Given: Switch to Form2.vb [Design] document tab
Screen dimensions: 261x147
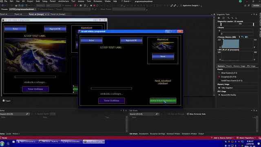Looking at the screenshot, I should click(58, 14).
